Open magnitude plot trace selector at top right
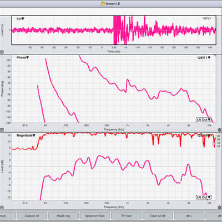Viewport: 222px width, 222px height. tap(204, 135)
